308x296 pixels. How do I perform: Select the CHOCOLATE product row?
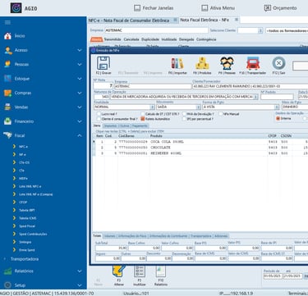(200, 148)
